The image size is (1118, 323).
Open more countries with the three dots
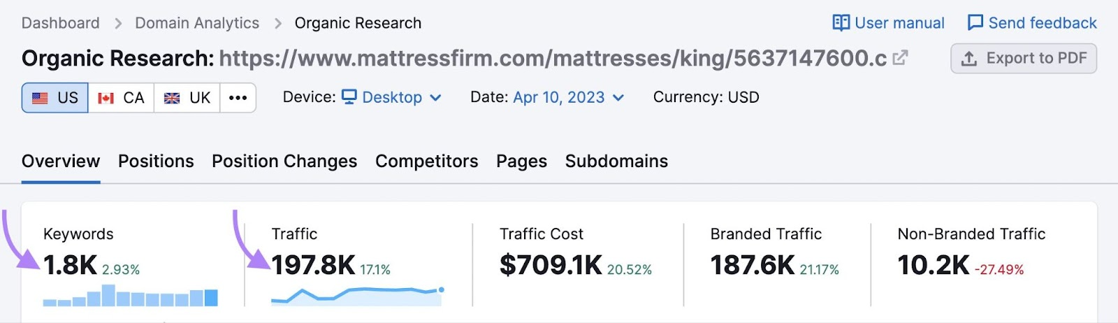(x=238, y=98)
